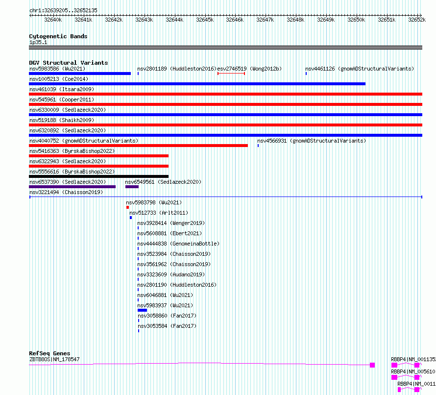Click nsv6046881 (Wu2021) label

(x=165, y=295)
